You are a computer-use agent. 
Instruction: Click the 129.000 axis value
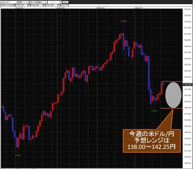pos(188,163)
